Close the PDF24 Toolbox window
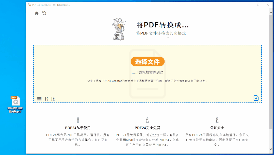The width and height of the screenshot is (274, 155). pos(268,5)
